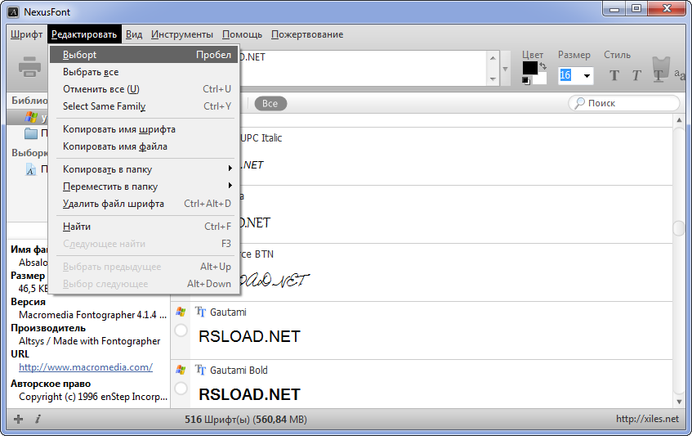The width and height of the screenshot is (692, 436).
Task: Choose Выбрать все menu entry
Action: [144, 72]
